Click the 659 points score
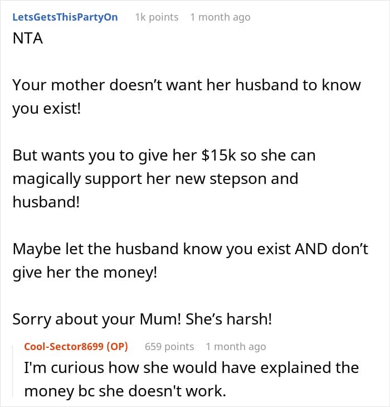 coord(169,346)
